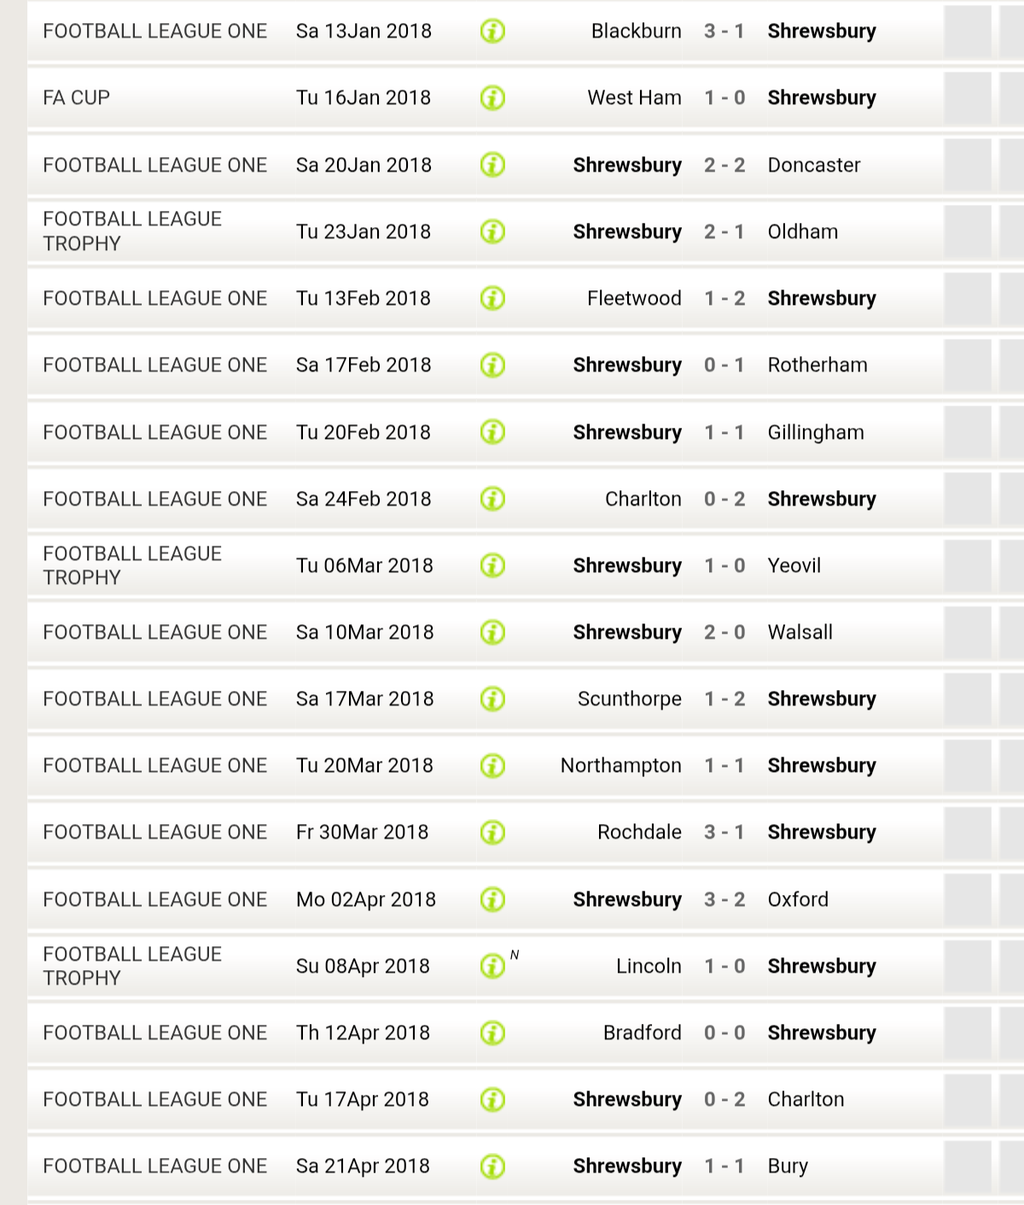Select Gillingham team name
This screenshot has height=1205, width=1024.
tap(816, 432)
